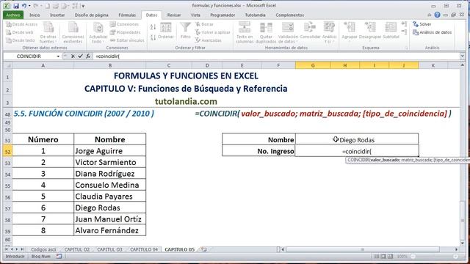The image size is (470, 264).
Task: Click the Agrupar icon
Action: [350, 31]
